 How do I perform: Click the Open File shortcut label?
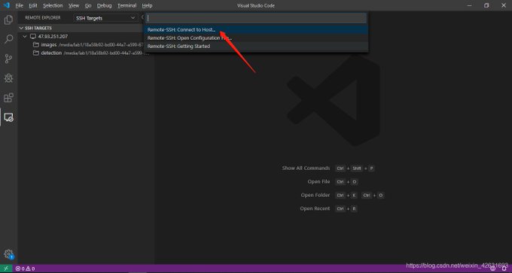coord(318,182)
